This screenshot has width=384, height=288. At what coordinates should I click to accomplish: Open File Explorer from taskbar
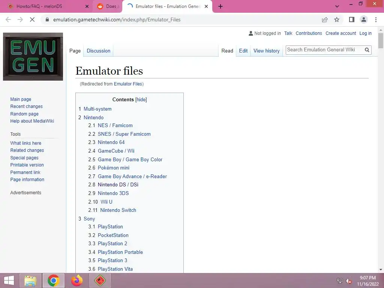pyautogui.click(x=30, y=280)
